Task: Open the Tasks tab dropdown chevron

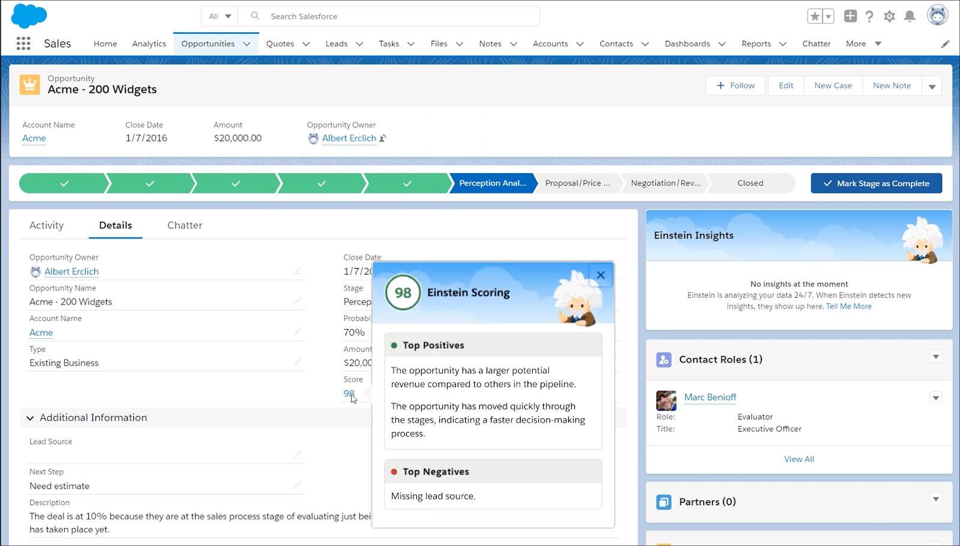Action: click(411, 44)
